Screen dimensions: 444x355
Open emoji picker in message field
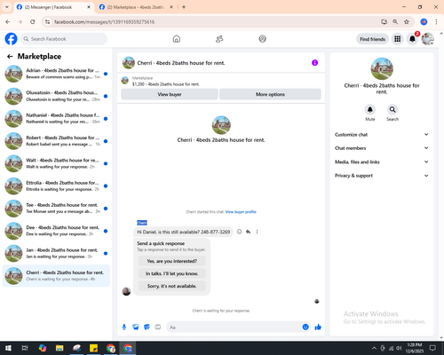[x=305, y=327]
